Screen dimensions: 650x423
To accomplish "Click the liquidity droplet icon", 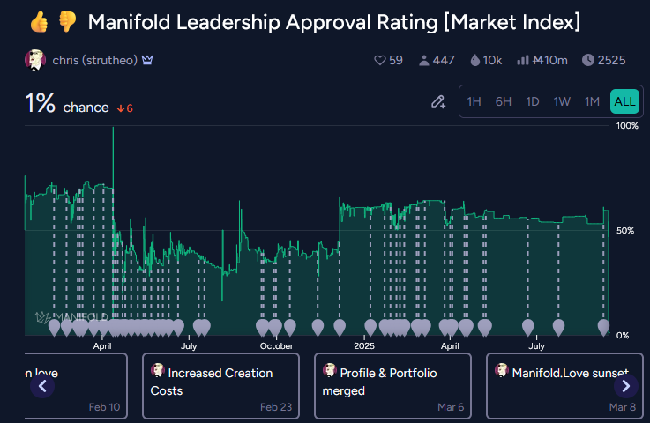I will (475, 61).
